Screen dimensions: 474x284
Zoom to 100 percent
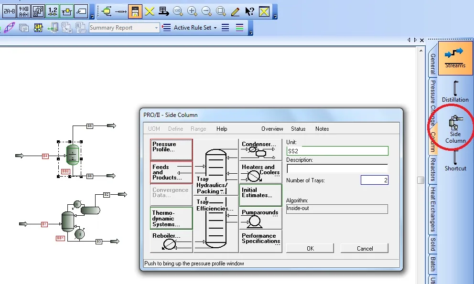coord(178,11)
